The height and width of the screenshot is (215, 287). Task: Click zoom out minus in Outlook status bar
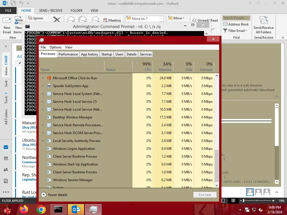pos(241,201)
